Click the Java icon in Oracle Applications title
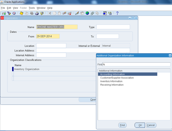 click(x=2, y=2)
